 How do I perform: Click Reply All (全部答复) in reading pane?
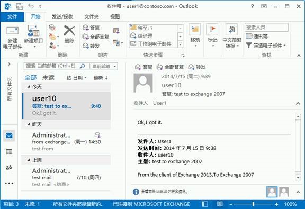(x=170, y=67)
